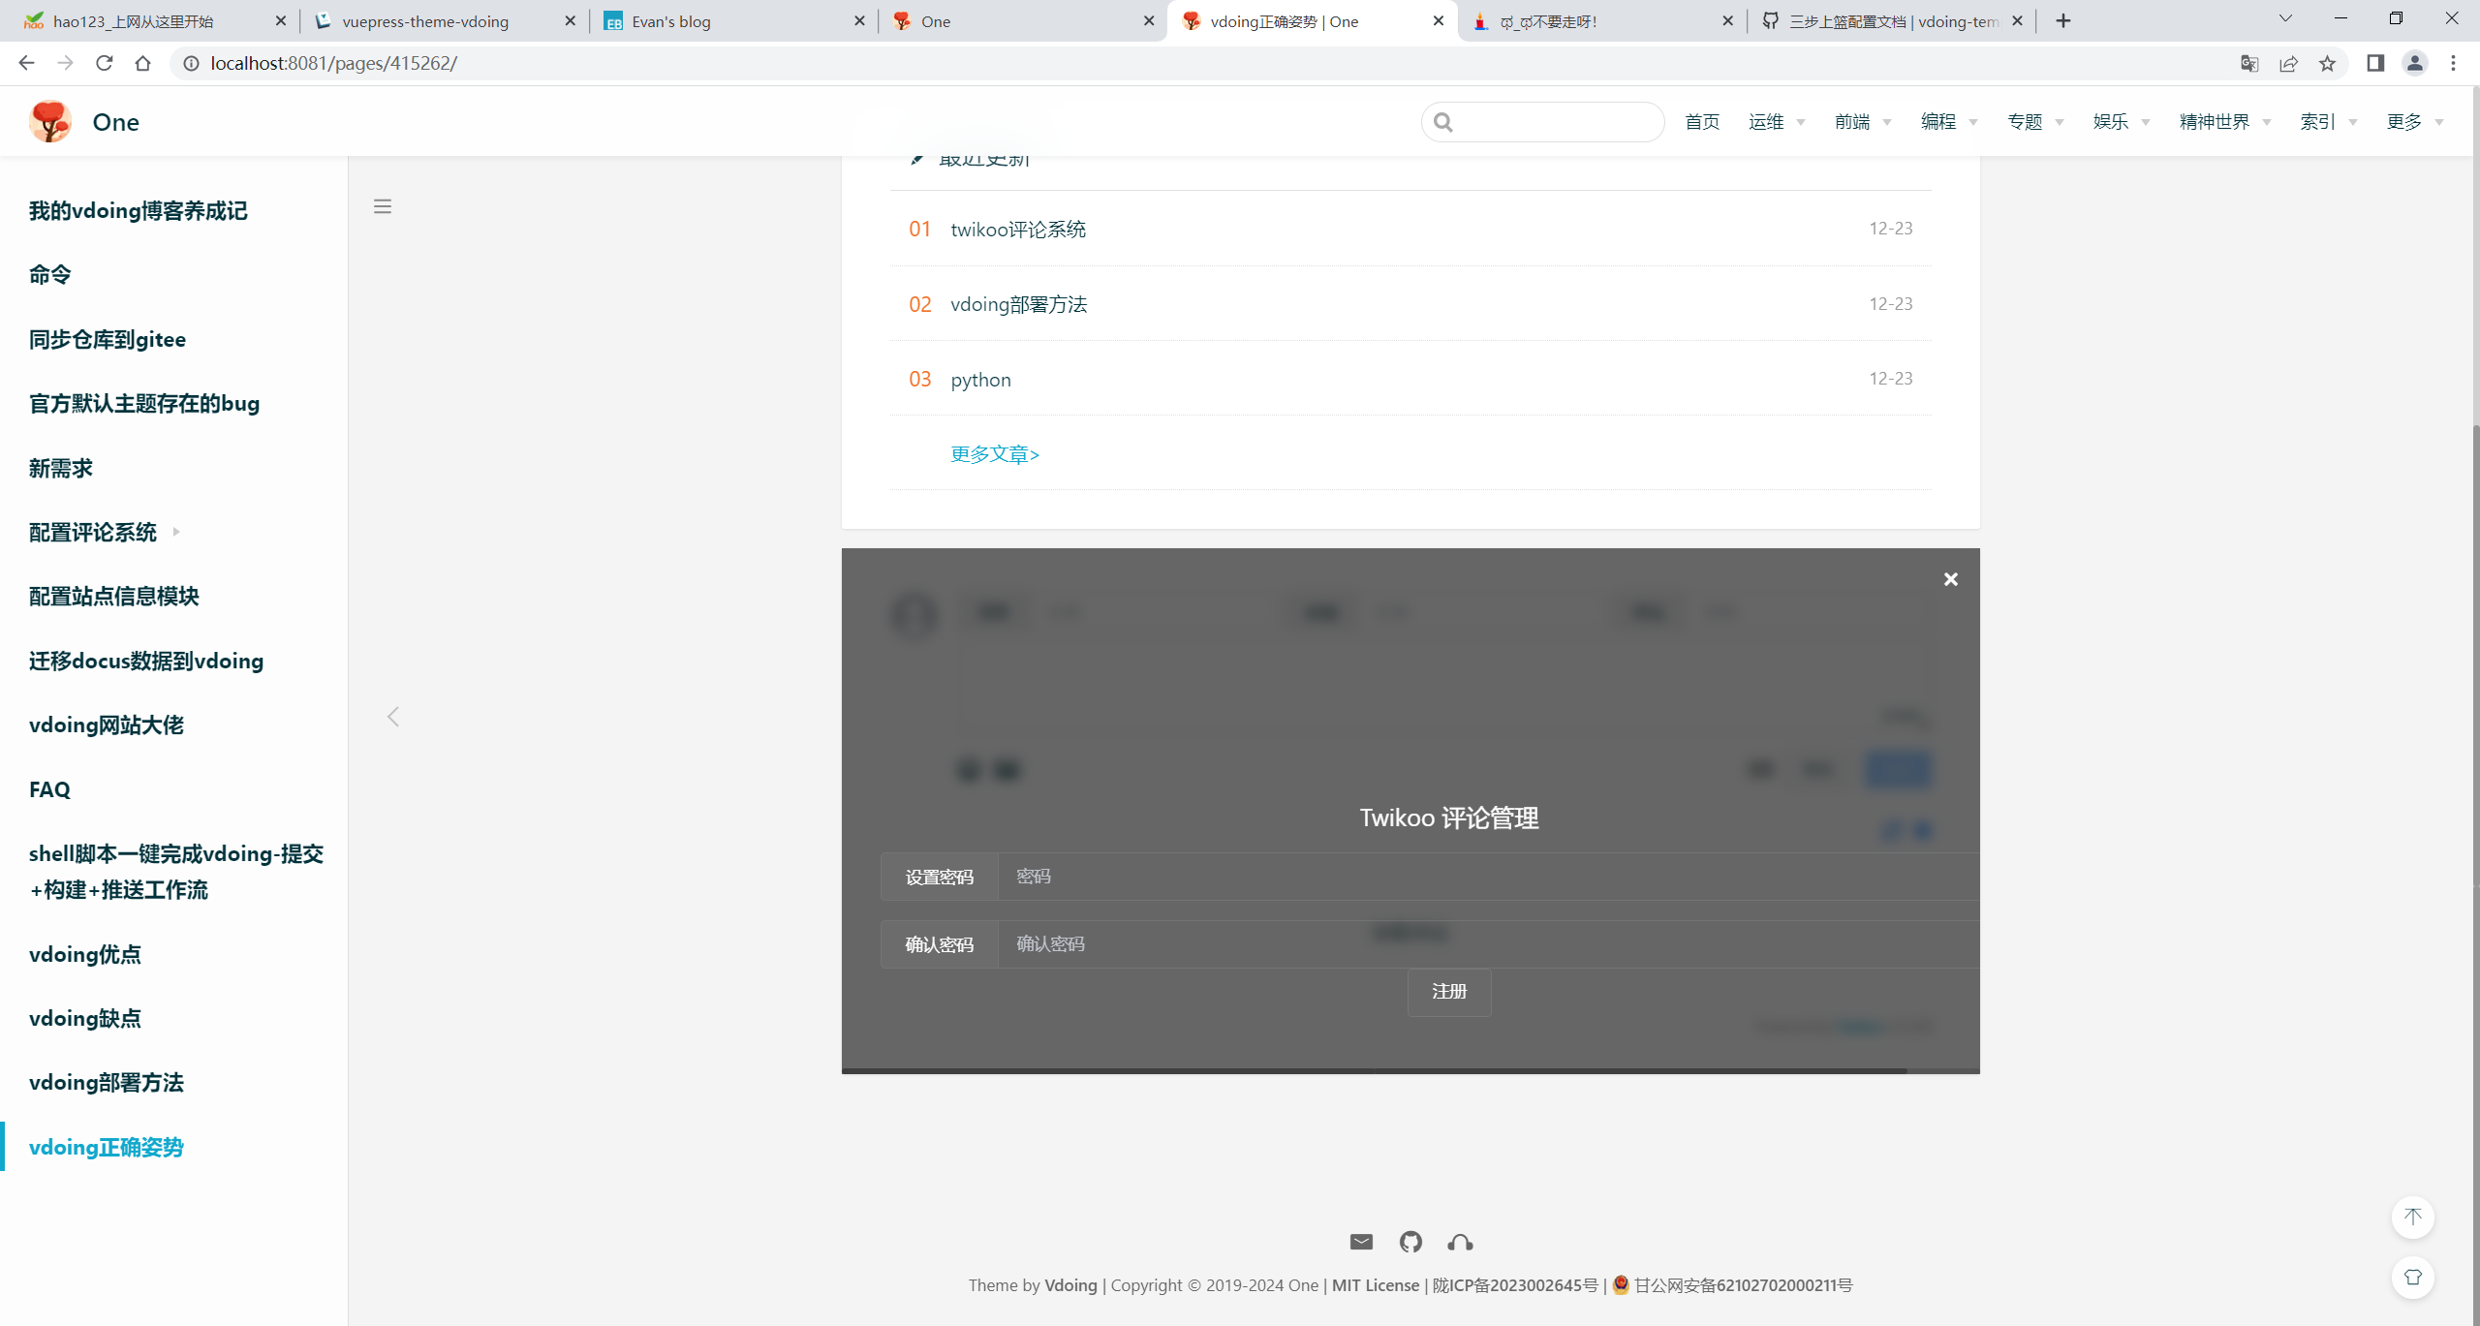This screenshot has width=2480, height=1326.
Task: Open 我的vdoing博客养成记 in sidebar
Action: point(138,211)
